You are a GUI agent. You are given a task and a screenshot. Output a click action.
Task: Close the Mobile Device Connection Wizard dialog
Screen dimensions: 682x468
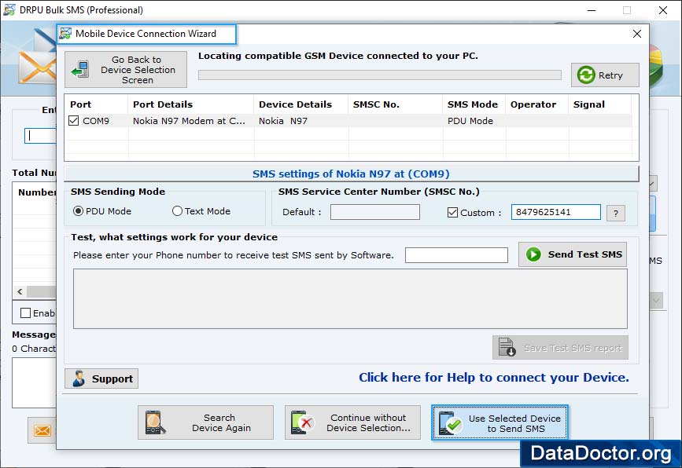636,34
